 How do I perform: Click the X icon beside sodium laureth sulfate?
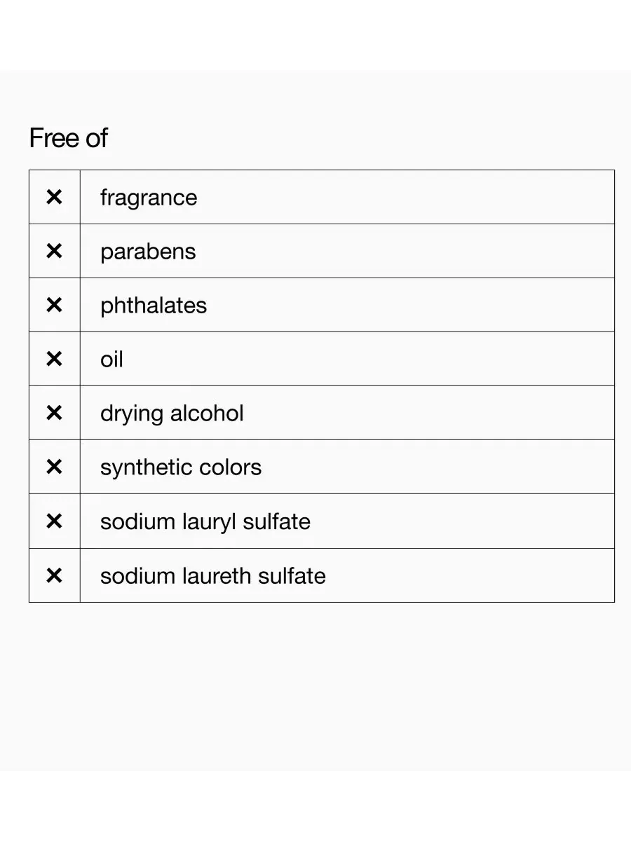tap(54, 575)
